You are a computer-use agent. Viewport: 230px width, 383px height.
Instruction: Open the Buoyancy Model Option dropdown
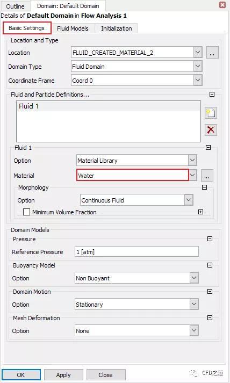194,278
